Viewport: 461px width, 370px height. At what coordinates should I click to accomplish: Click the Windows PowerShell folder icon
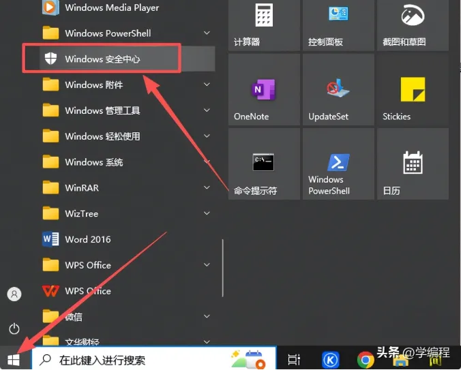50,33
